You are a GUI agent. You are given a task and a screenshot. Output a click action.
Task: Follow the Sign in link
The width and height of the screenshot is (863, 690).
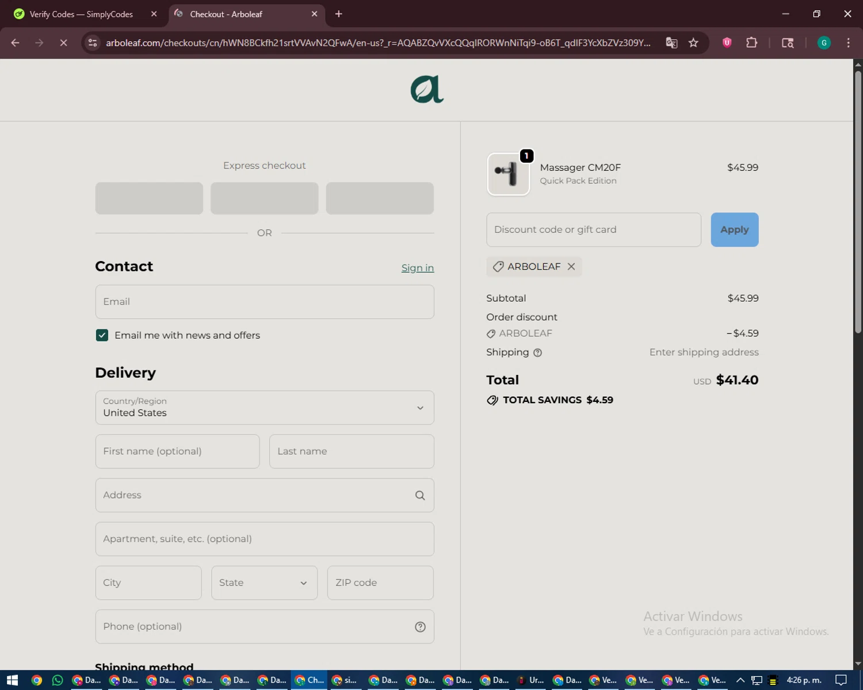click(x=418, y=268)
